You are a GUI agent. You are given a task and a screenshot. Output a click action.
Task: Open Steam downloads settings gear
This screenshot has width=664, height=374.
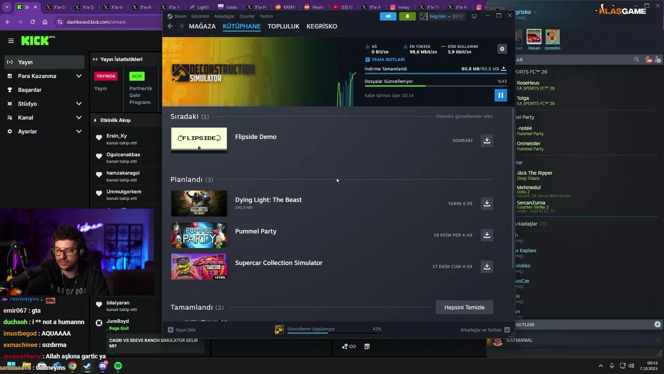(x=502, y=49)
